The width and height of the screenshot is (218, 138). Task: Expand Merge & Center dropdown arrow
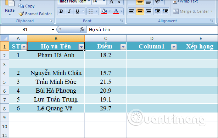(212, 11)
